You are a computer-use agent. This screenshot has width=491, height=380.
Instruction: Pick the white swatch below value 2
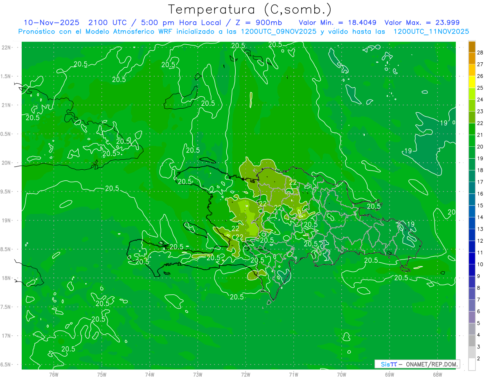(x=472, y=364)
